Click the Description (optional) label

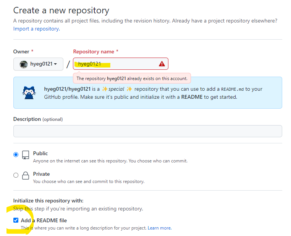[x=38, y=119]
